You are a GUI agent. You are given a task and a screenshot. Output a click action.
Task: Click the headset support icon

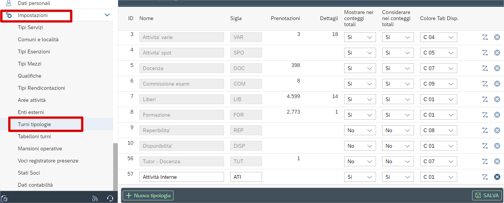110,198
